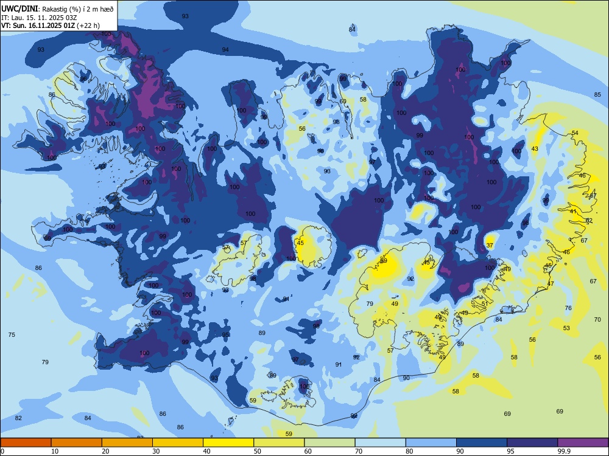Viewport: 609px width, 456px height.
Task: Click the legend label '10'
Action: pos(55,451)
